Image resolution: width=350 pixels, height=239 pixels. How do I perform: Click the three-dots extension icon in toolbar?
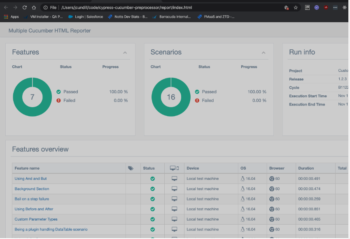tap(335, 7)
